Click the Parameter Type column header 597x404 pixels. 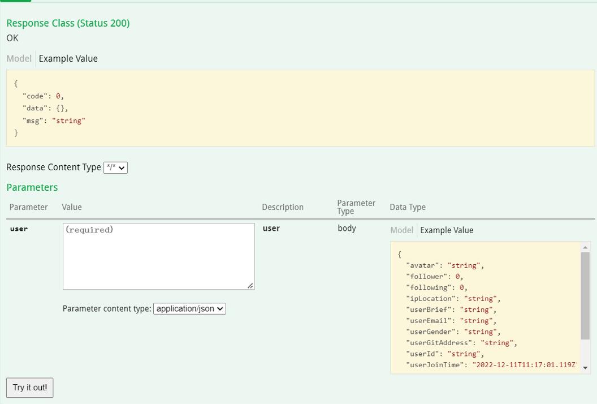[x=356, y=207]
